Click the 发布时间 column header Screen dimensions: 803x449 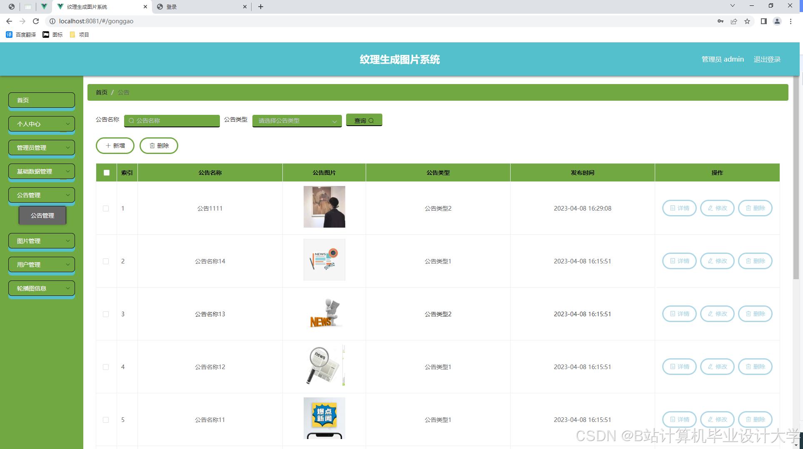(582, 173)
